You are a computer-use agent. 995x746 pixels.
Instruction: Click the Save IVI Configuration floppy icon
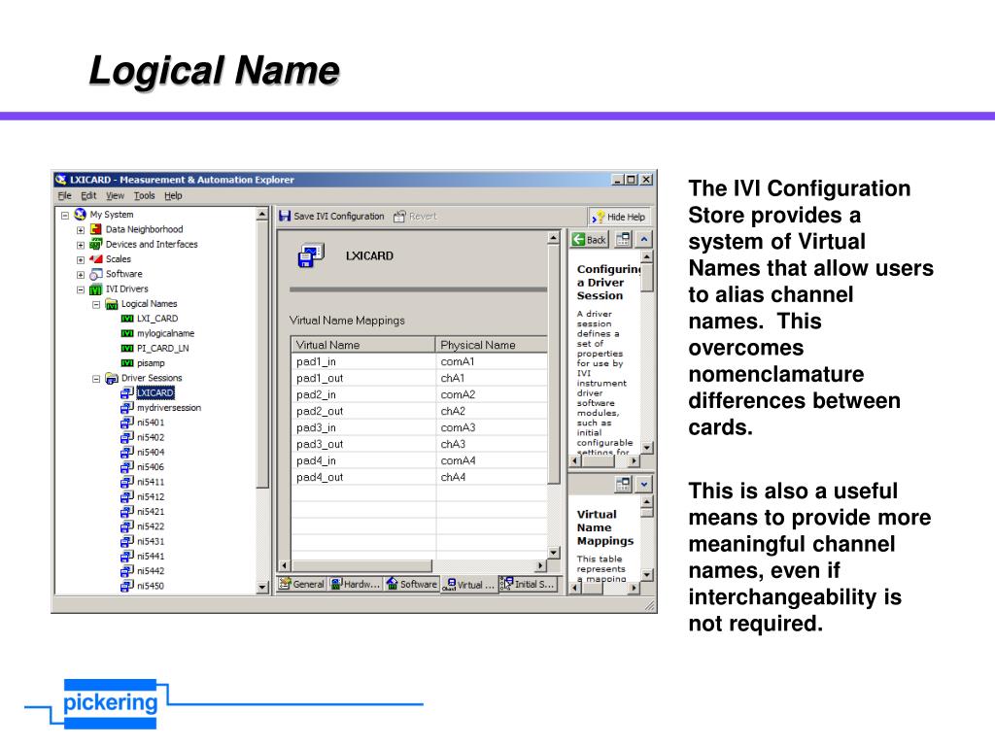click(285, 217)
